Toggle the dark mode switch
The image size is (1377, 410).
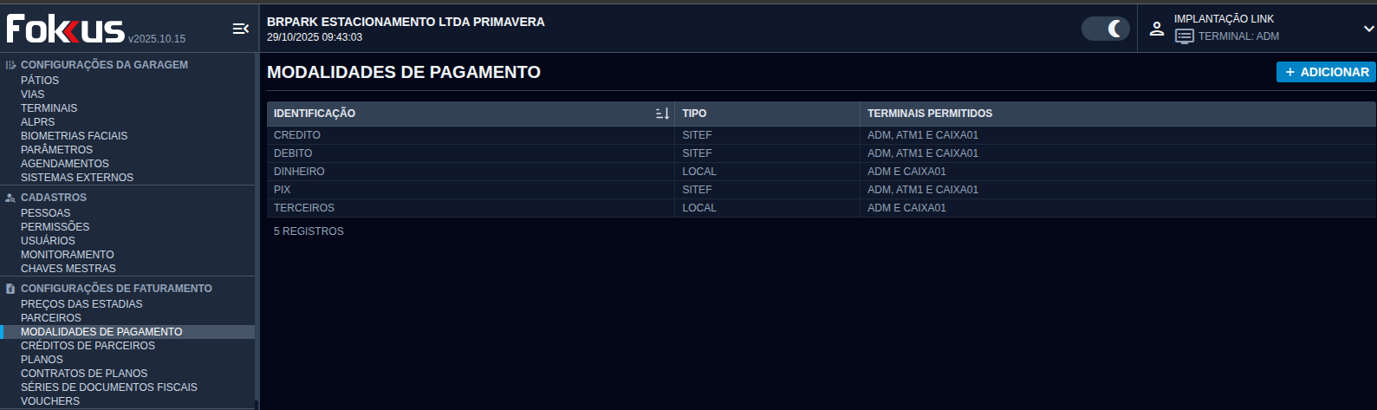coord(1106,29)
